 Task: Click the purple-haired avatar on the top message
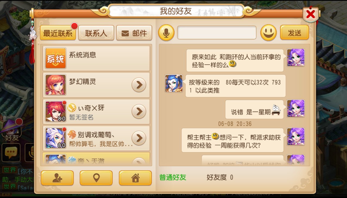(x=296, y=58)
